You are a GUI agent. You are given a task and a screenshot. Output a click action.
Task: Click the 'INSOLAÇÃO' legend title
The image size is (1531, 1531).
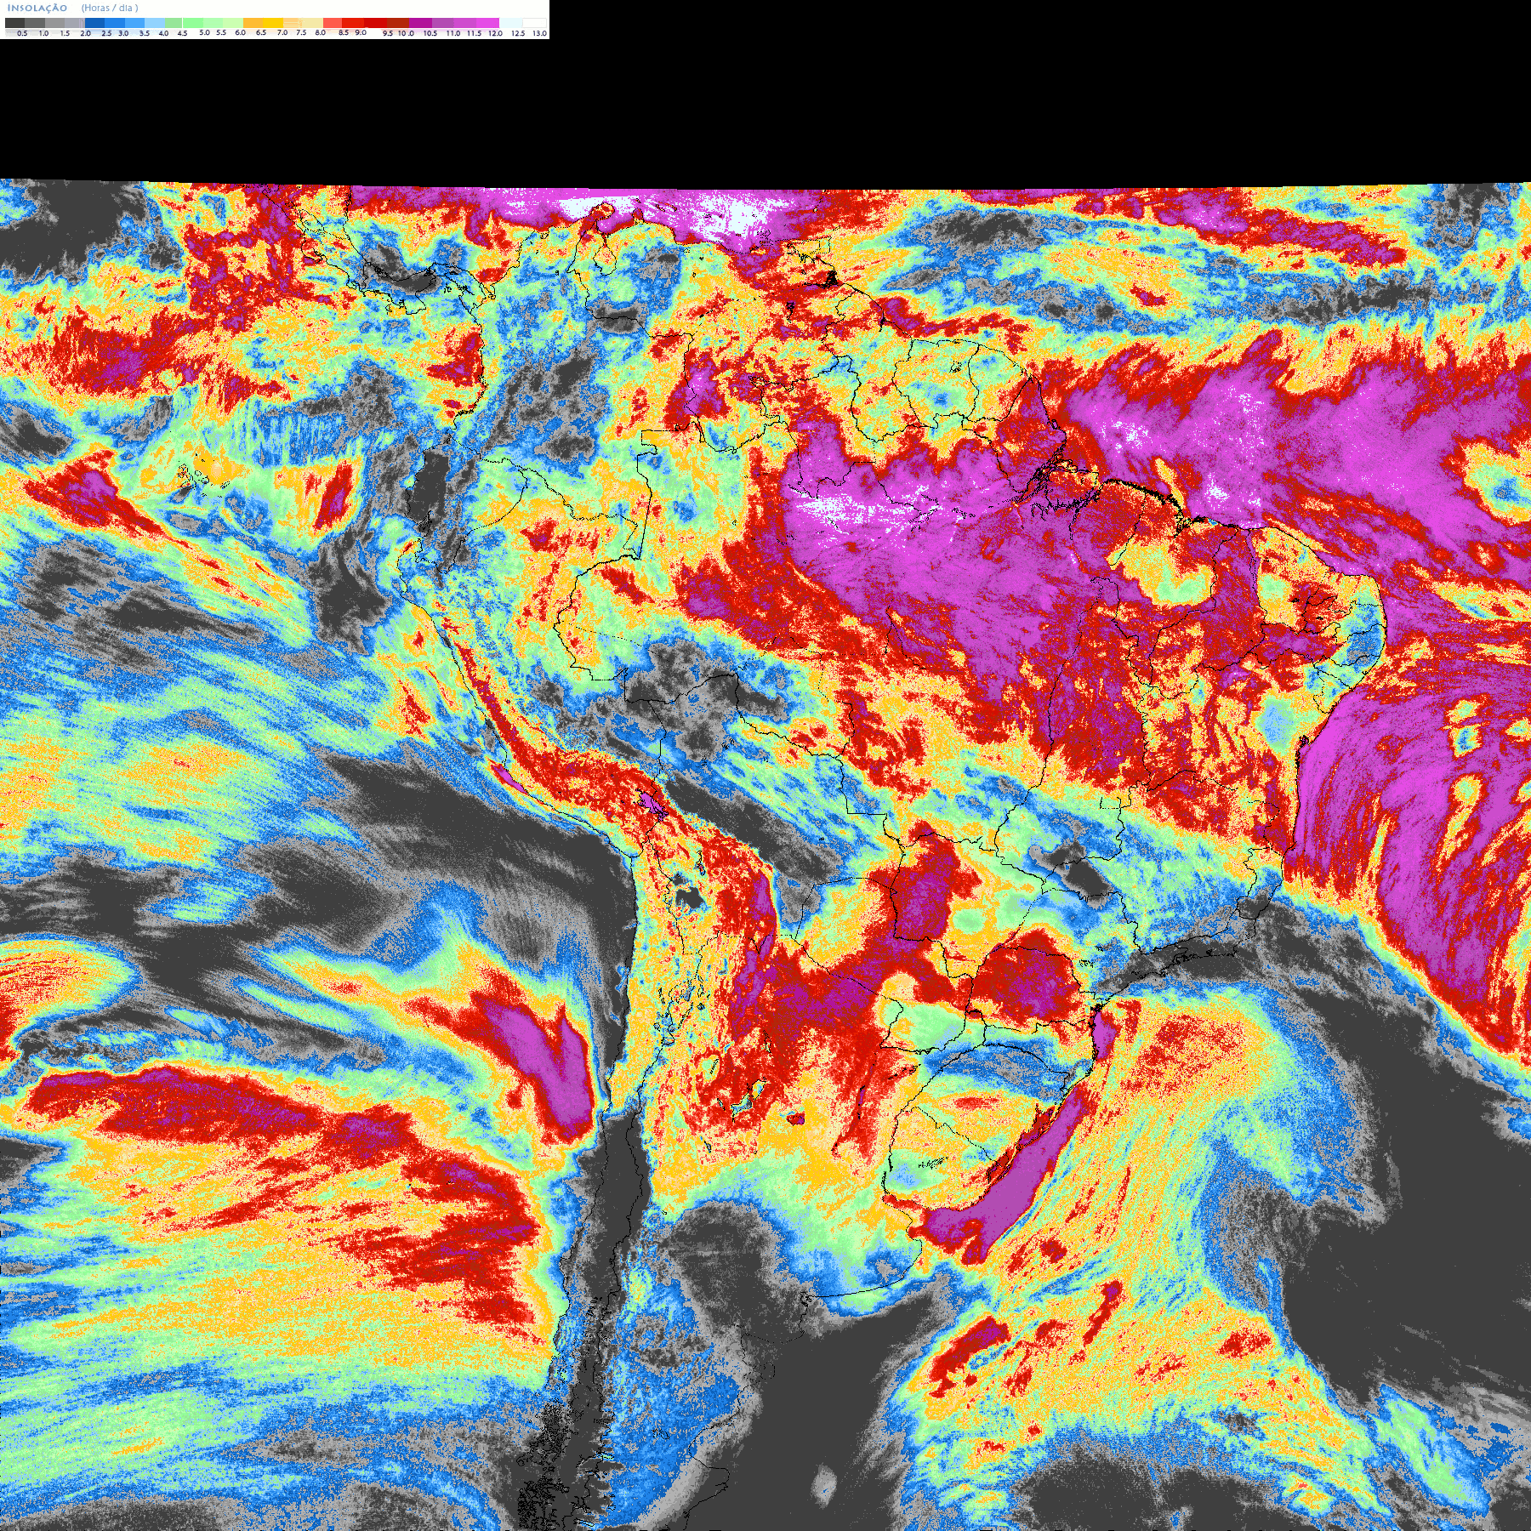click(37, 8)
